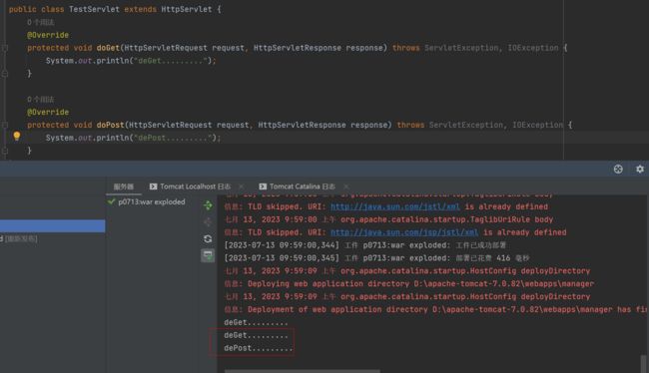This screenshot has width=649, height=373.
Task: Open the gear settings icon in panel header
Action: pyautogui.click(x=640, y=170)
